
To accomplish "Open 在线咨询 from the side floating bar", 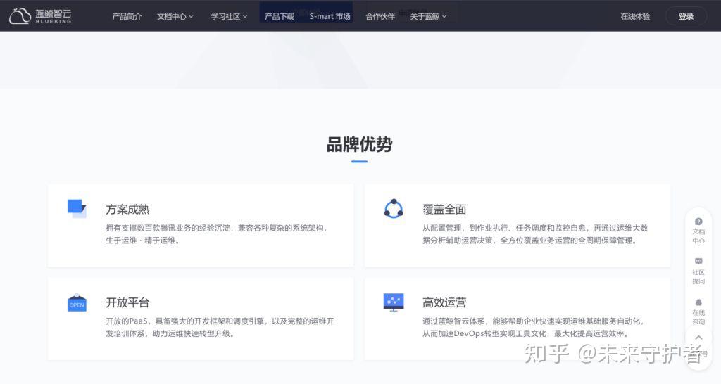I will click(698, 312).
